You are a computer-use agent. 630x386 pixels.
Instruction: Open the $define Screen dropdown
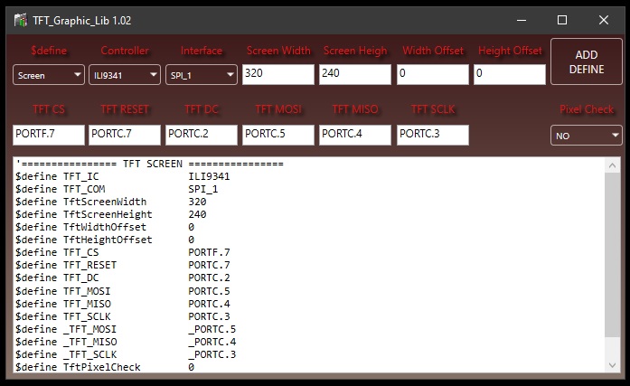(49, 76)
